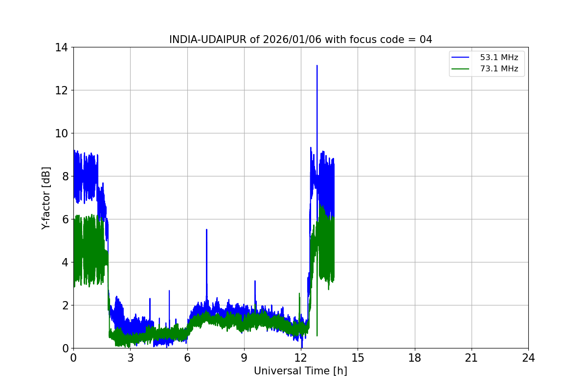Click the y-axis tick label 12
Image resolution: width=587 pixels, height=391 pixels.
coord(62,90)
